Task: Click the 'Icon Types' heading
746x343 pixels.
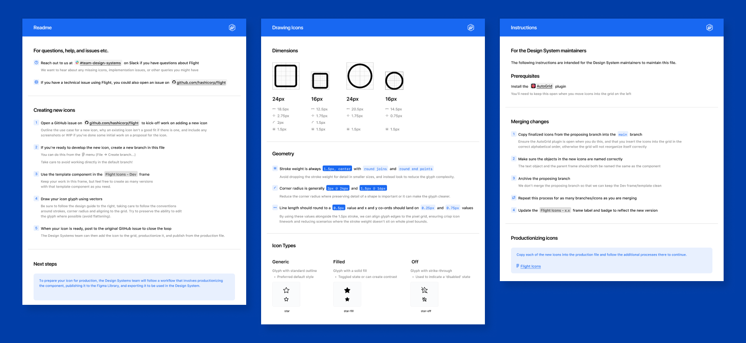Action: (x=284, y=246)
